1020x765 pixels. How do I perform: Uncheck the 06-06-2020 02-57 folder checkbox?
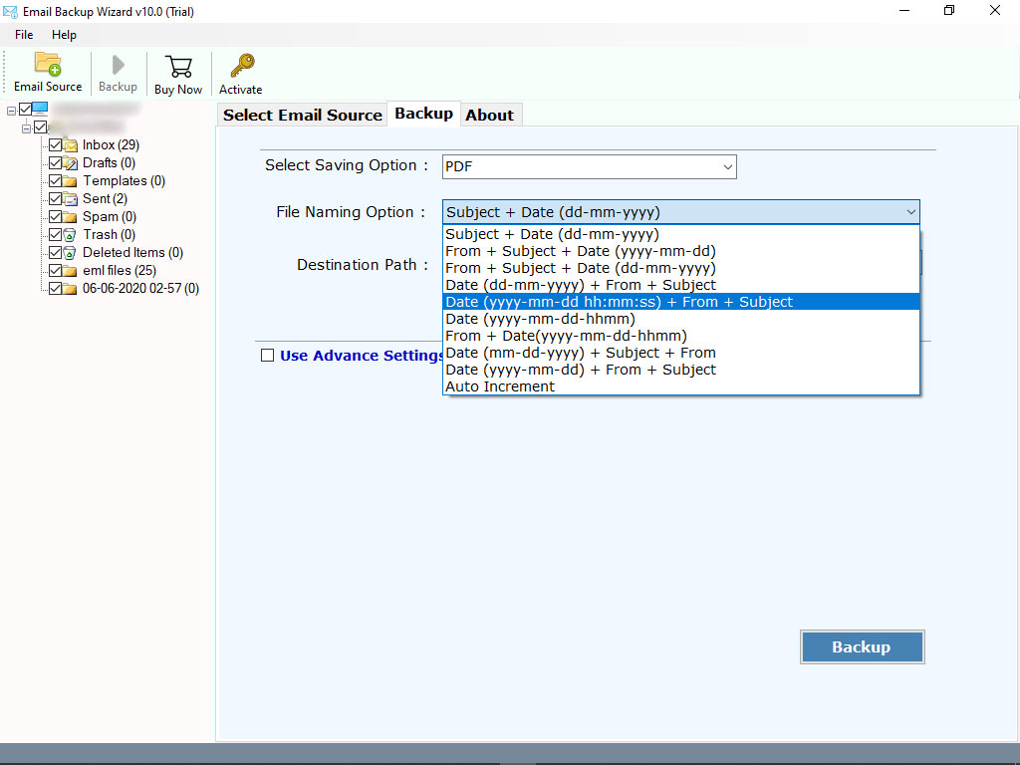pos(56,288)
